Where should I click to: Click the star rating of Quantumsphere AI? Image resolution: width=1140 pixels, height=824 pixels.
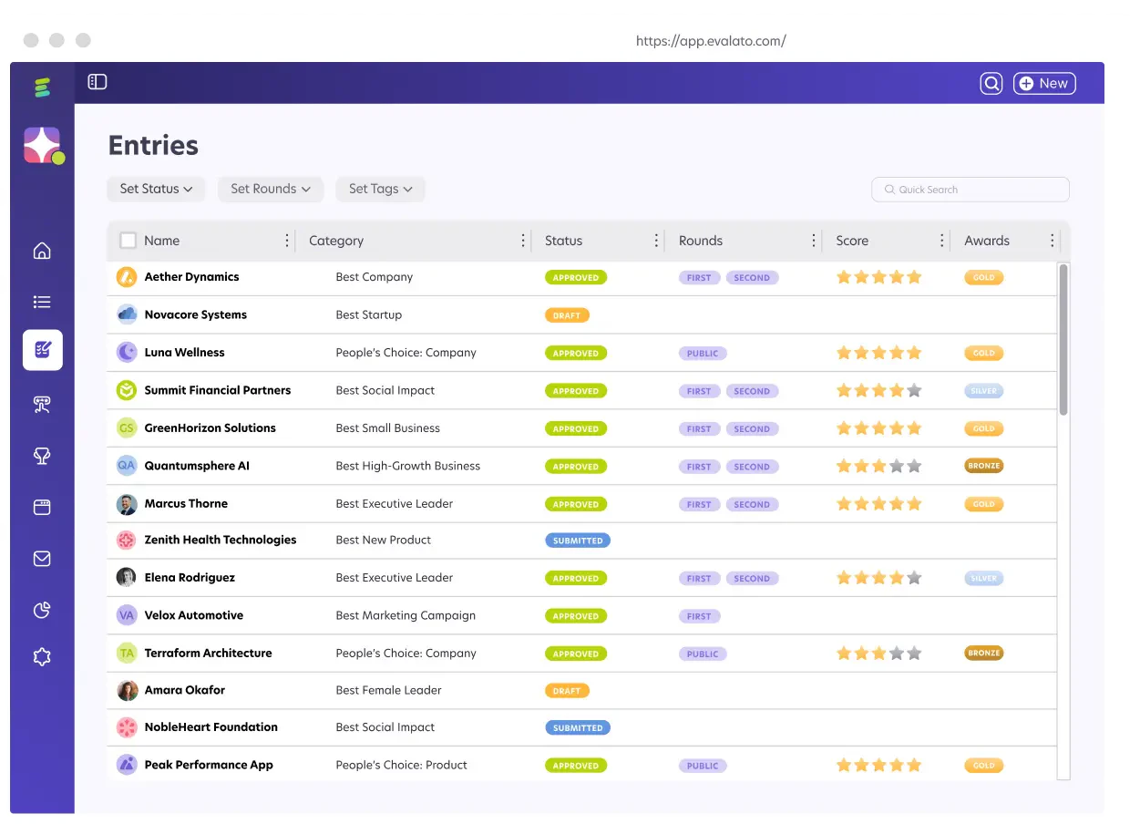tap(879, 466)
